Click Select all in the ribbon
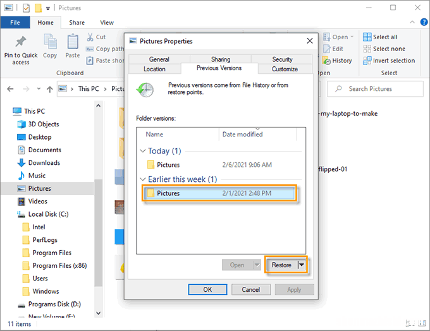The height and width of the screenshot is (331, 430). (380, 37)
